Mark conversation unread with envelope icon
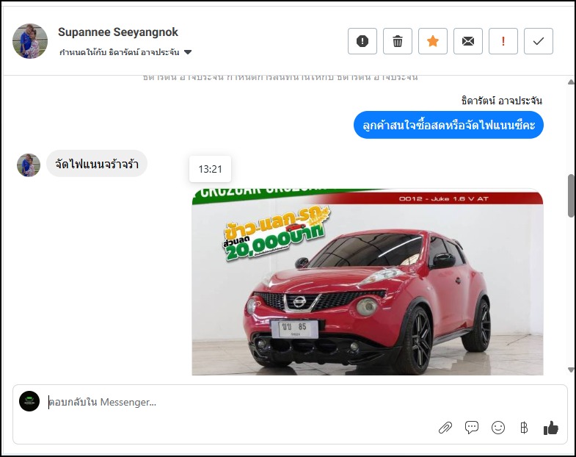 (468, 41)
